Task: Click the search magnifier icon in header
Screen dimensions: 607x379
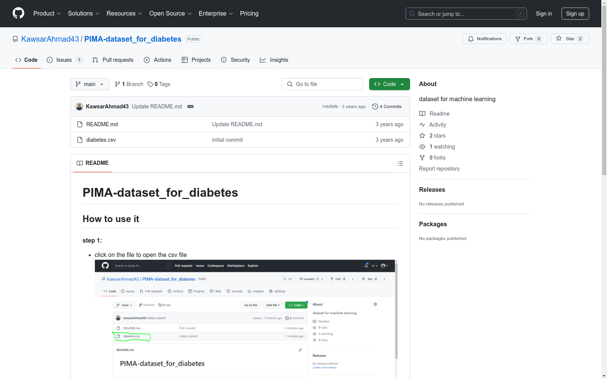Action: click(x=412, y=14)
